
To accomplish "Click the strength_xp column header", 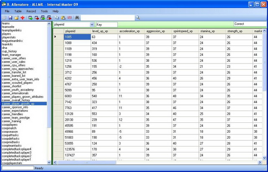I will 239,31.
